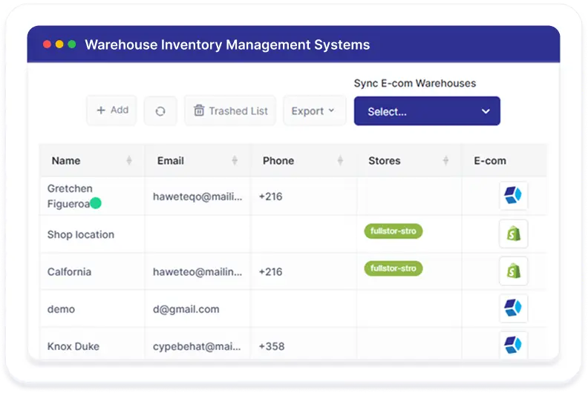
Task: Sort by Phone column arrows
Action: (x=340, y=161)
